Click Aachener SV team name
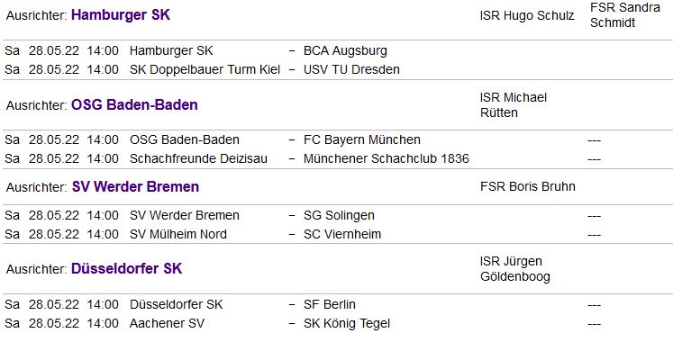The width and height of the screenshot is (673, 342). 167,323
